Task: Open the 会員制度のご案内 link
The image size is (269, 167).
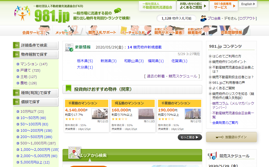Action: 225,123
